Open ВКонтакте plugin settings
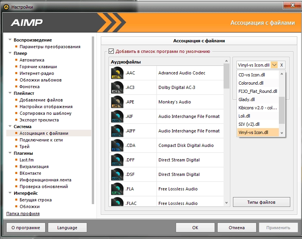Screen dimensions: 302x239 click(x=30, y=173)
